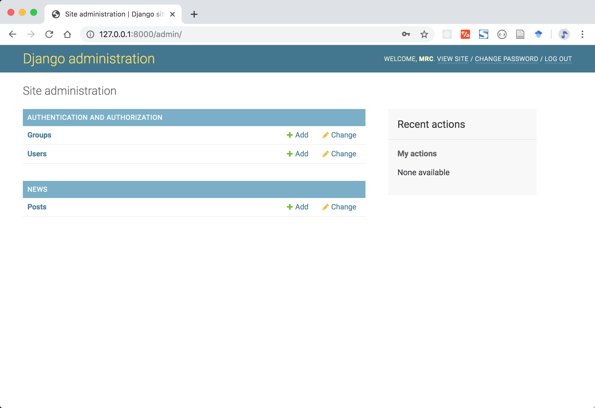The image size is (595, 408).
Task: Click the VIEW SITE link
Action: tap(453, 59)
